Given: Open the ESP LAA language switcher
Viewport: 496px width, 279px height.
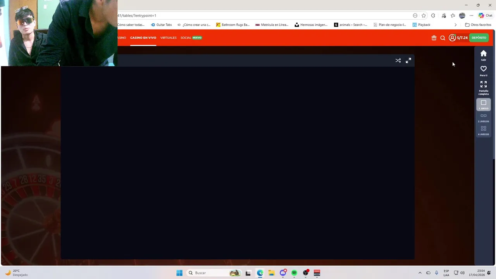Looking at the screenshot, I should coord(446,273).
